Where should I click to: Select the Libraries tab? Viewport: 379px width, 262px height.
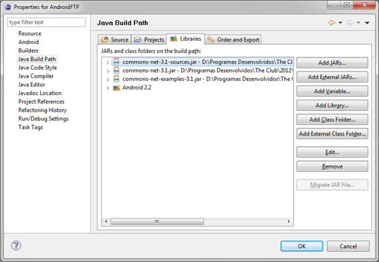point(186,39)
